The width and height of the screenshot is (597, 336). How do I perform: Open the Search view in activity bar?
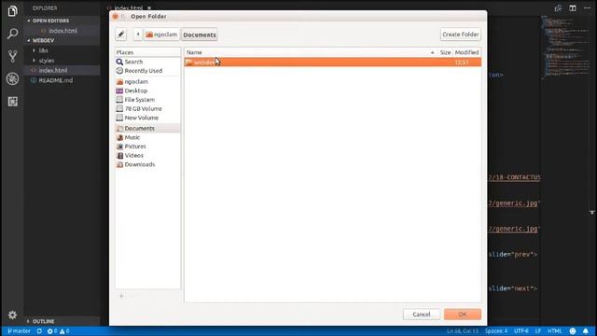[x=12, y=34]
